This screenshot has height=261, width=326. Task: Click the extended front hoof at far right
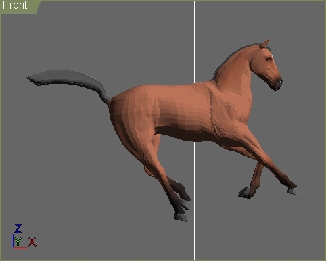point(294,191)
